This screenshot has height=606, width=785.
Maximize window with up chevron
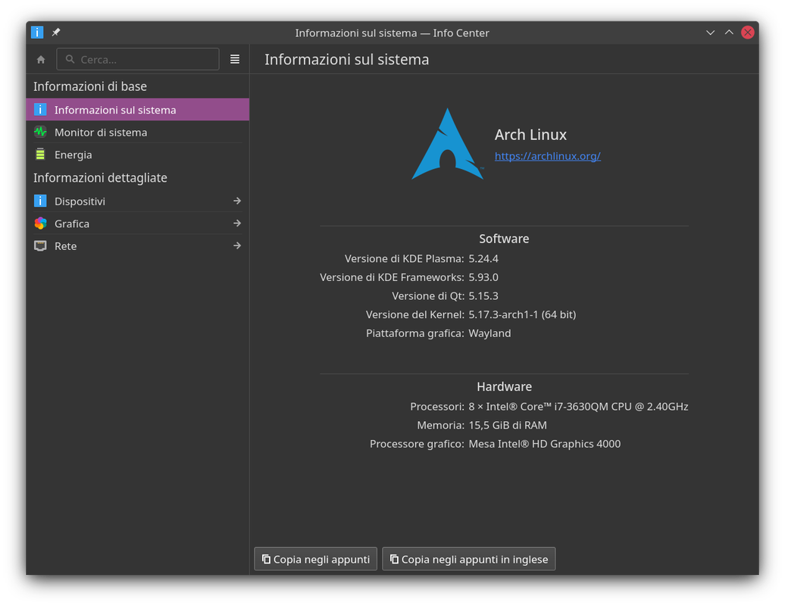tap(729, 33)
